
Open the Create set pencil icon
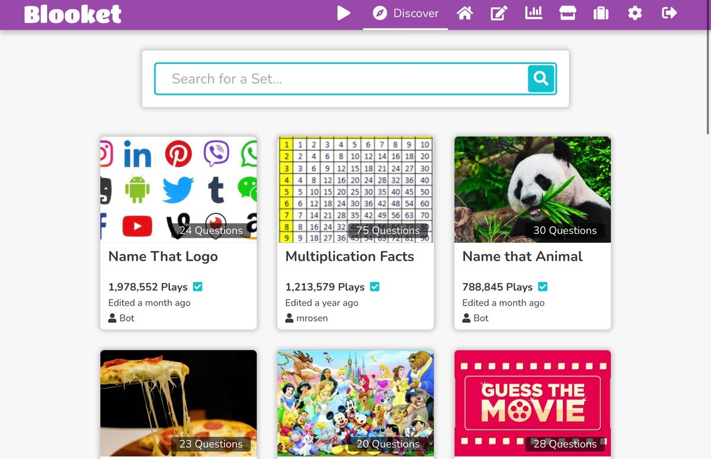point(499,13)
